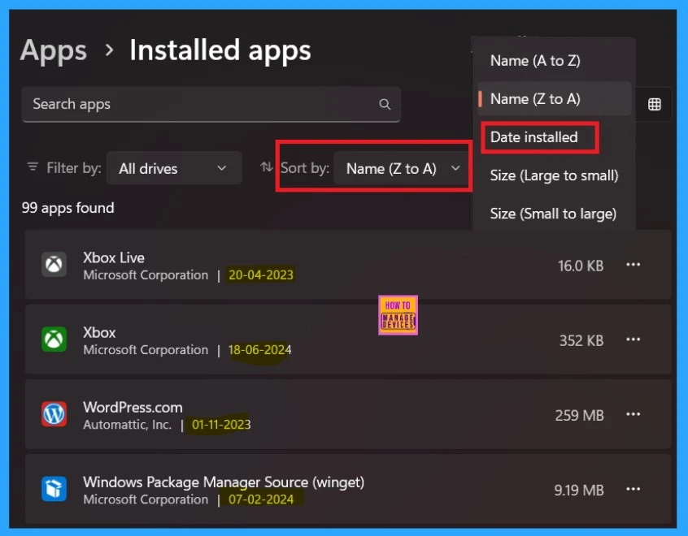Go back to Apps breadcrumb
This screenshot has width=688, height=536.
click(54, 50)
